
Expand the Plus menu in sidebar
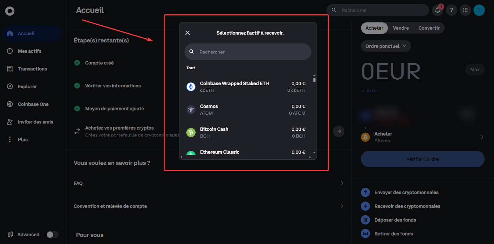32,139
